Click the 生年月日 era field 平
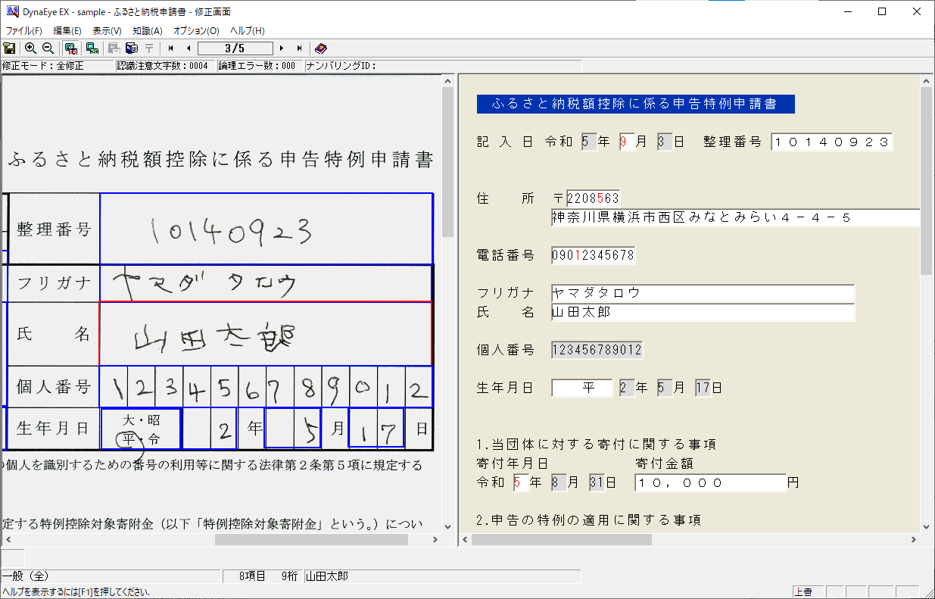The width and height of the screenshot is (935, 599). click(x=581, y=388)
